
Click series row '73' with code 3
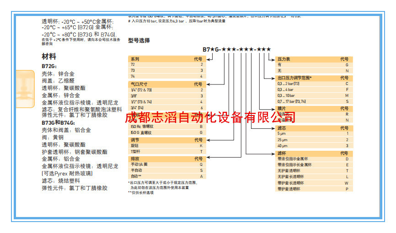click(167, 70)
